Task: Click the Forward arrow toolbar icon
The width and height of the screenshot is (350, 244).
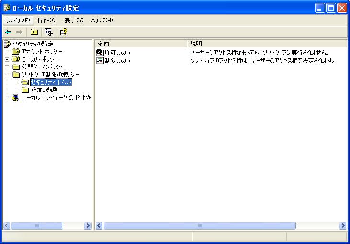Action: click(x=19, y=32)
